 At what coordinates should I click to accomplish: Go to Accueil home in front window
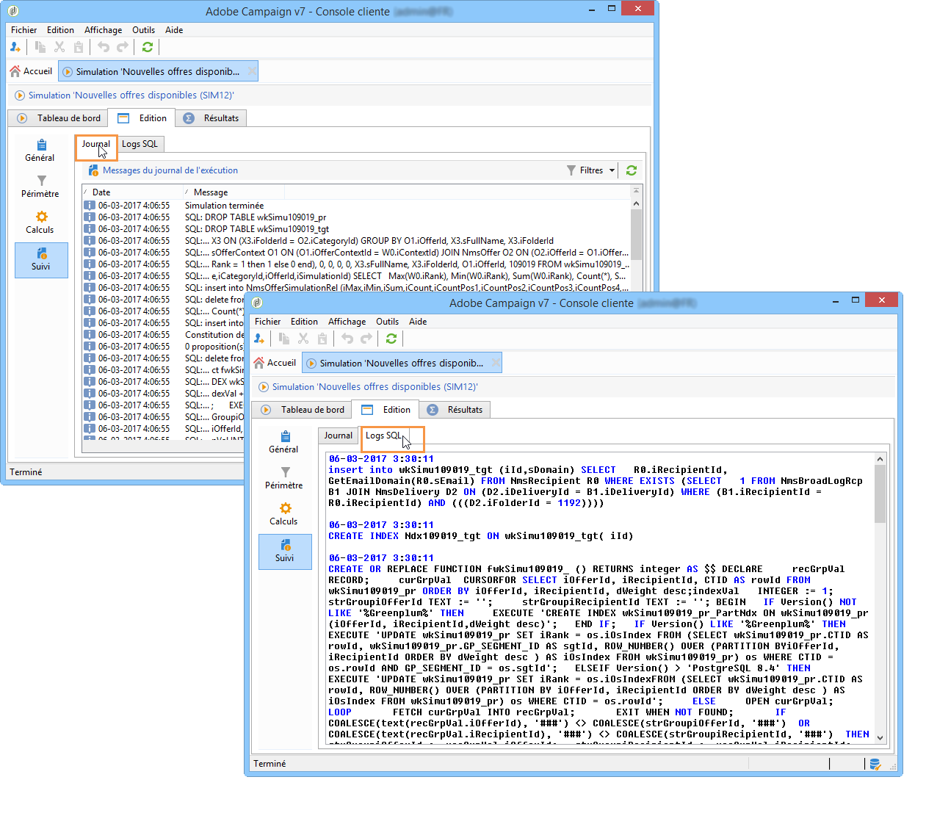coord(275,363)
